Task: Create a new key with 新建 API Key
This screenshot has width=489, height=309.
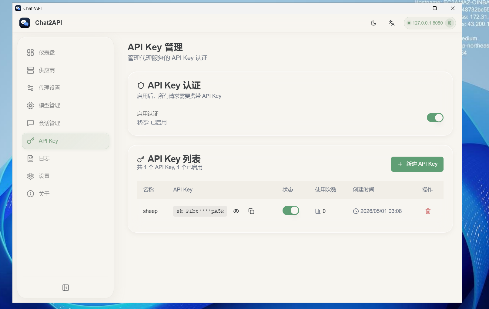Action: (x=417, y=164)
